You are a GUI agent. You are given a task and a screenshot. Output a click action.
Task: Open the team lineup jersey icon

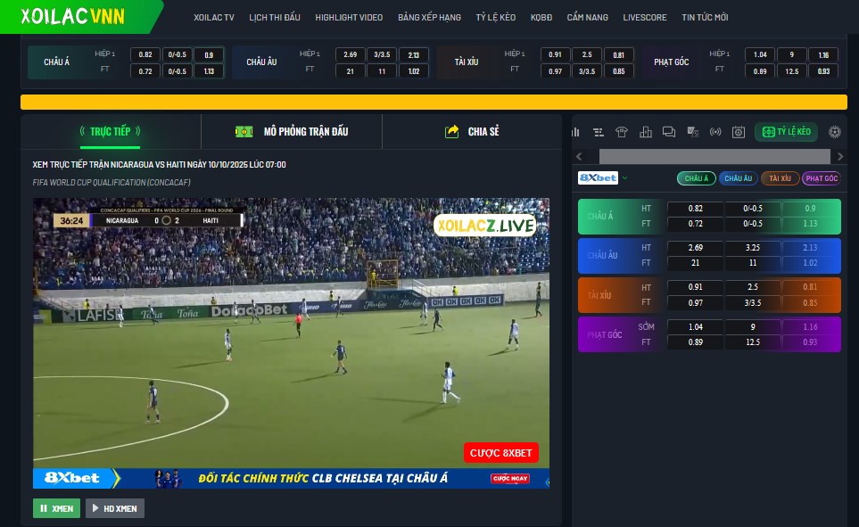tap(622, 132)
